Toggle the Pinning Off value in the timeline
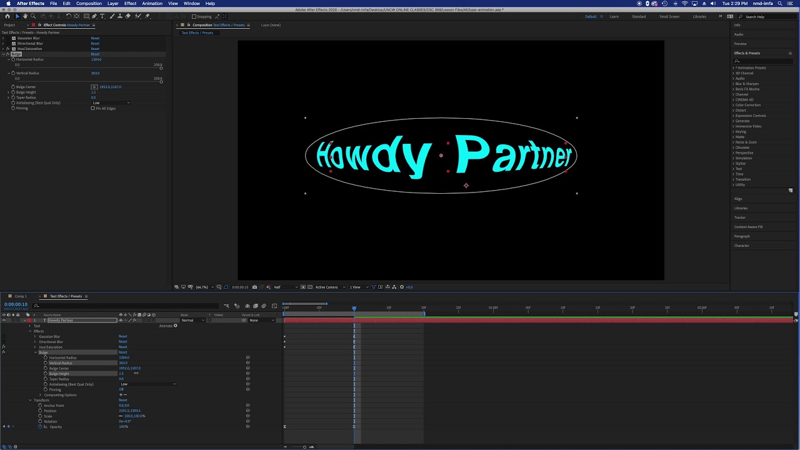The height and width of the screenshot is (450, 800). [121, 389]
